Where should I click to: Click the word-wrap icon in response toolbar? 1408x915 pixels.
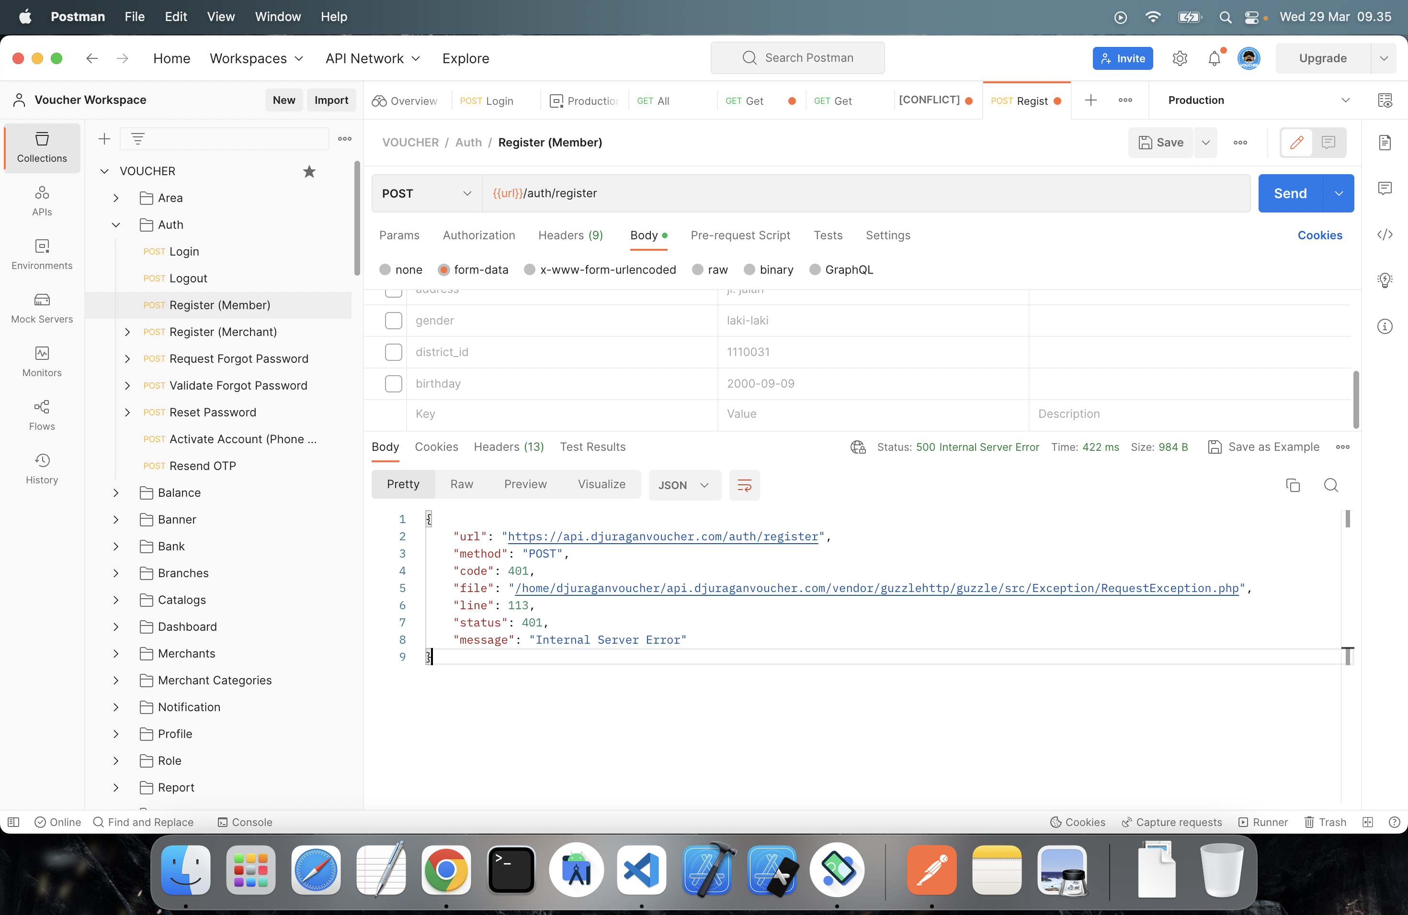(x=744, y=485)
